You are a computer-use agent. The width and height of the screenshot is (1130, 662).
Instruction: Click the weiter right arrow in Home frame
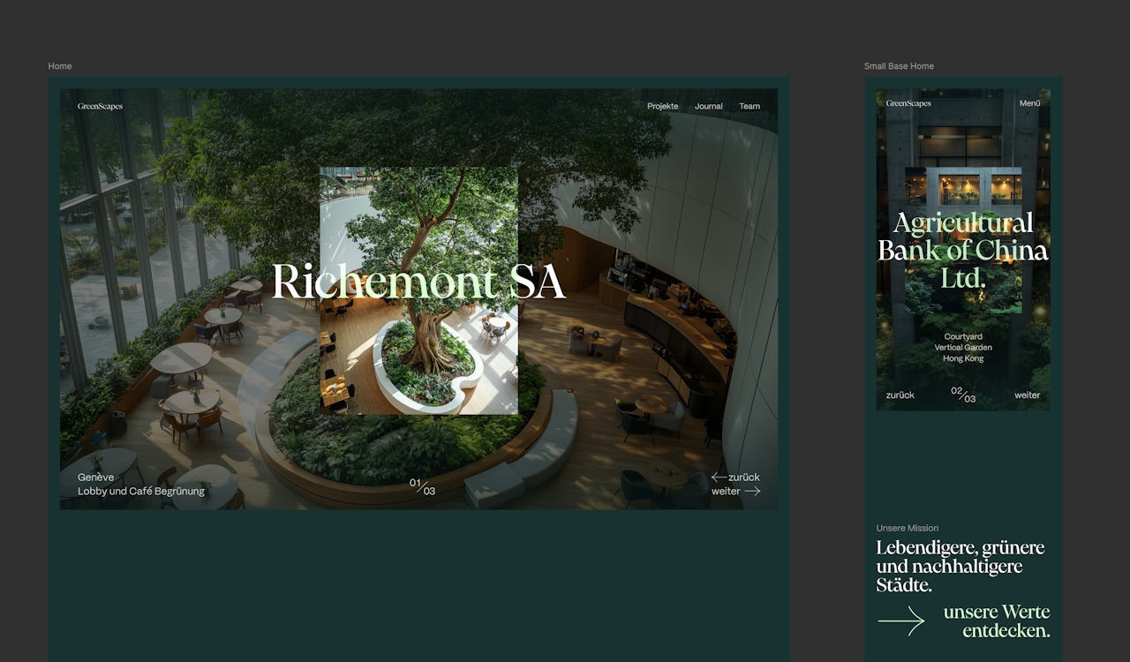click(x=752, y=492)
